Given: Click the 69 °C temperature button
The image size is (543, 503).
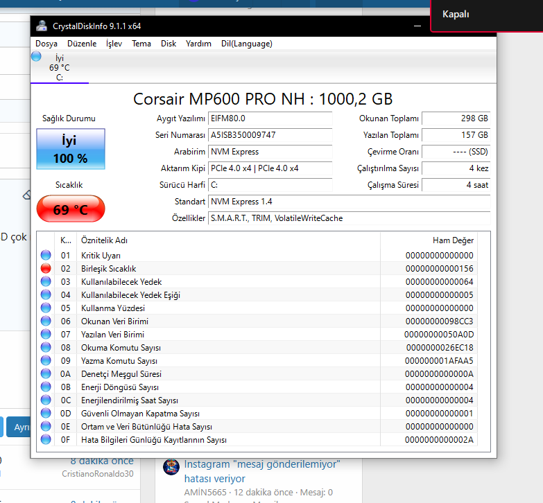Looking at the screenshot, I should (x=71, y=209).
